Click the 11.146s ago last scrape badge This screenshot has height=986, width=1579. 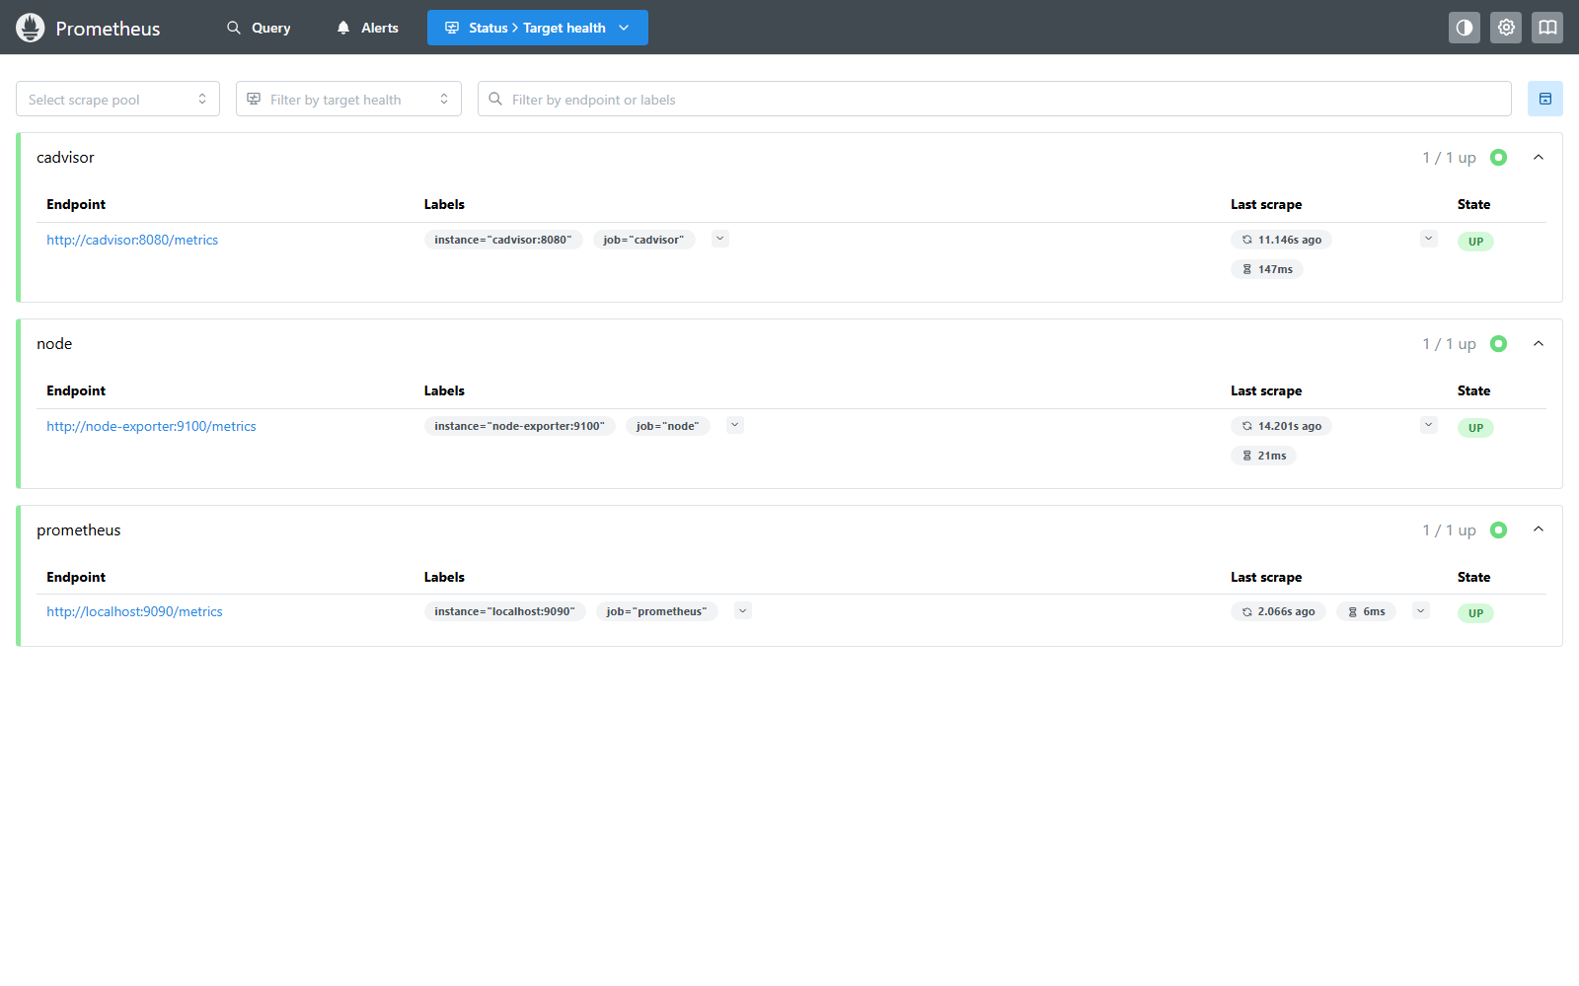pyautogui.click(x=1282, y=240)
